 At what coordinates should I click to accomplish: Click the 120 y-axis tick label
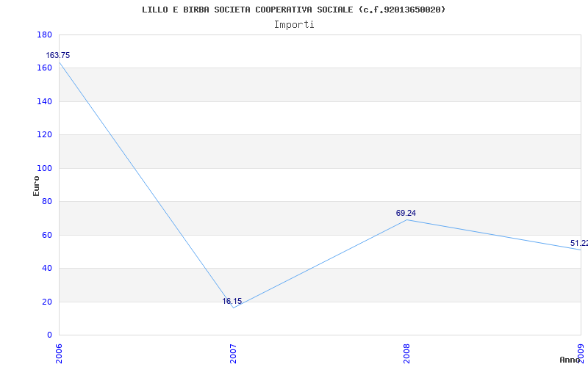point(44,135)
